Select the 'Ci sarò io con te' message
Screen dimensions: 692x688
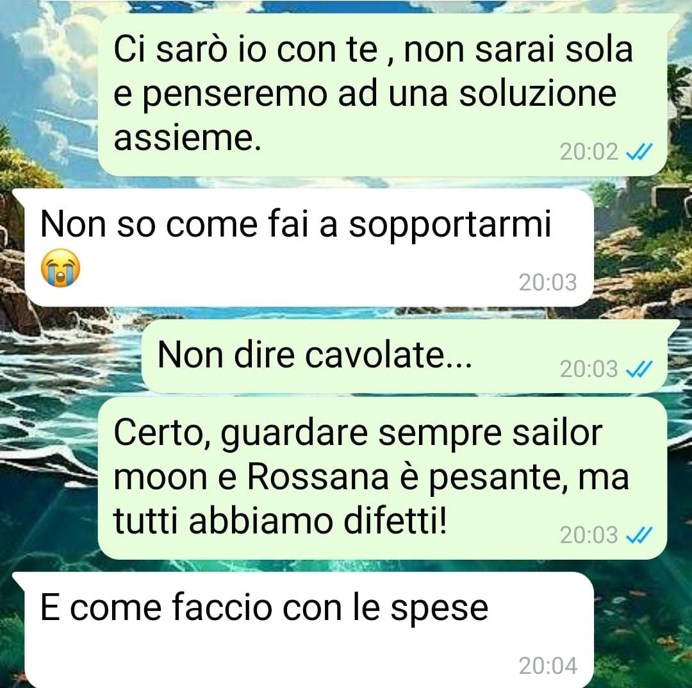pyautogui.click(x=382, y=94)
